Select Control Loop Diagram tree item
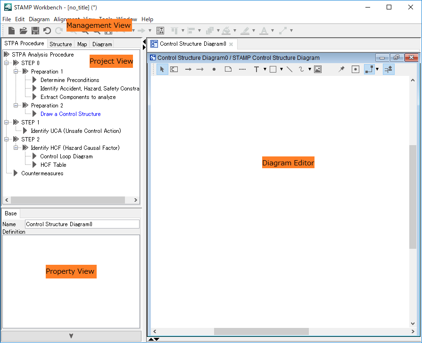The image size is (422, 343). click(66, 156)
